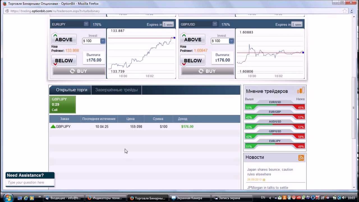This screenshot has height=202, width=359.
Task: Click the Need Assistance? chat header
Action: (x=30, y=175)
